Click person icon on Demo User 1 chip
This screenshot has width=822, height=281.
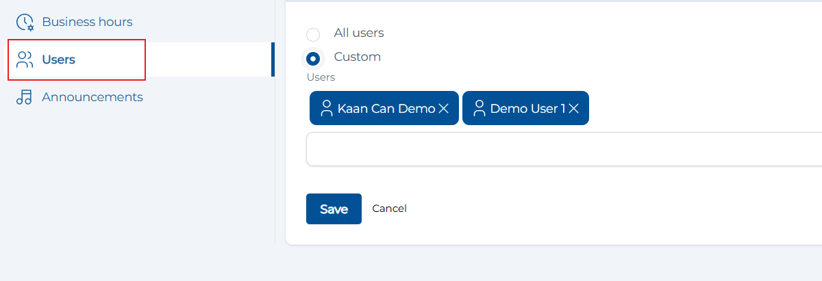pos(480,108)
